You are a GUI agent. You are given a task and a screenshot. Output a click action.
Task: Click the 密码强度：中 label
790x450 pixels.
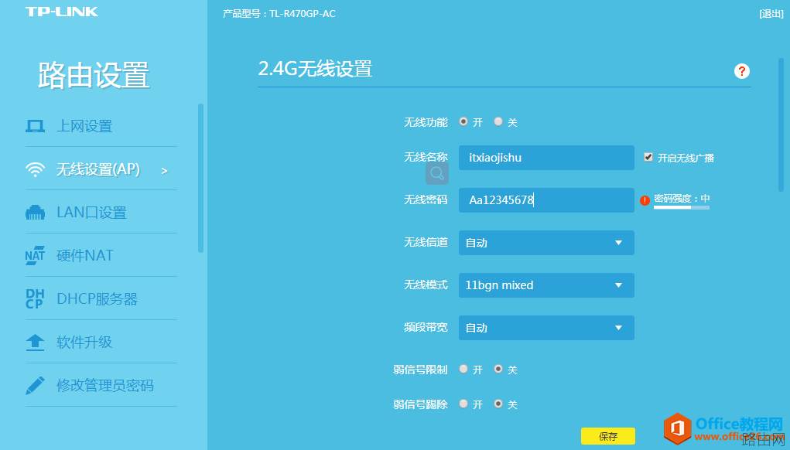(682, 198)
